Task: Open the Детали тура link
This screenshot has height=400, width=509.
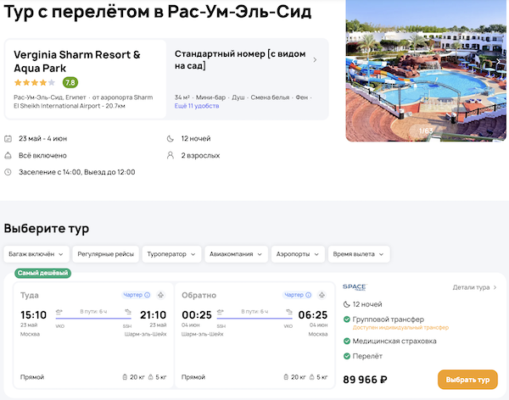Action: tap(474, 287)
